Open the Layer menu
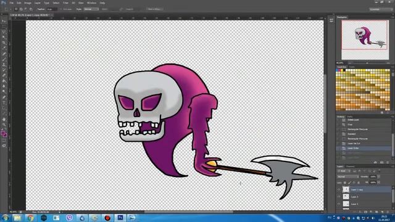Image resolution: width=395 pixels, height=222 pixels. coord(37,2)
